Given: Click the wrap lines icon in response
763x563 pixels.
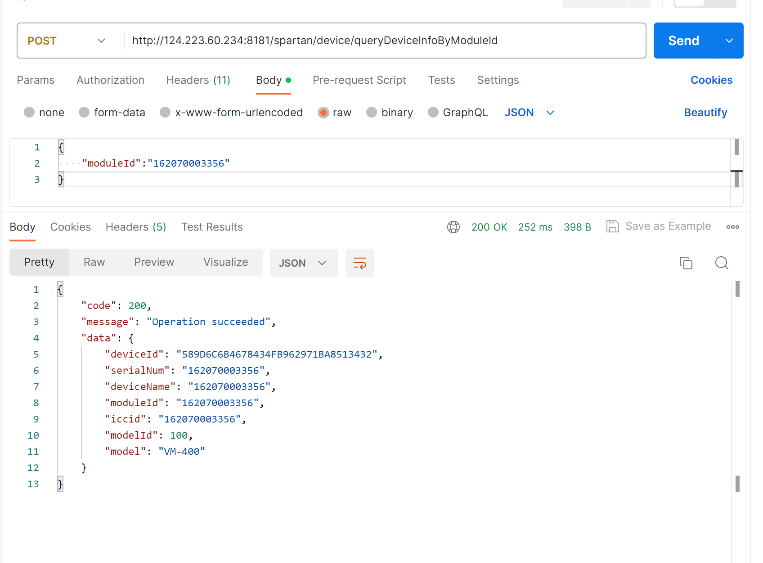Looking at the screenshot, I should pyautogui.click(x=359, y=263).
